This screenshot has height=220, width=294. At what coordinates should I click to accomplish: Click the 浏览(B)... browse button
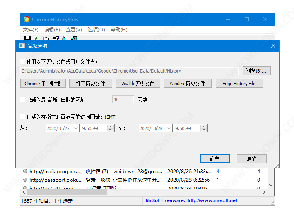pos(256,71)
